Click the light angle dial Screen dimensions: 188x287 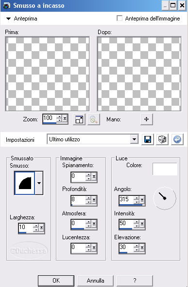(165, 198)
